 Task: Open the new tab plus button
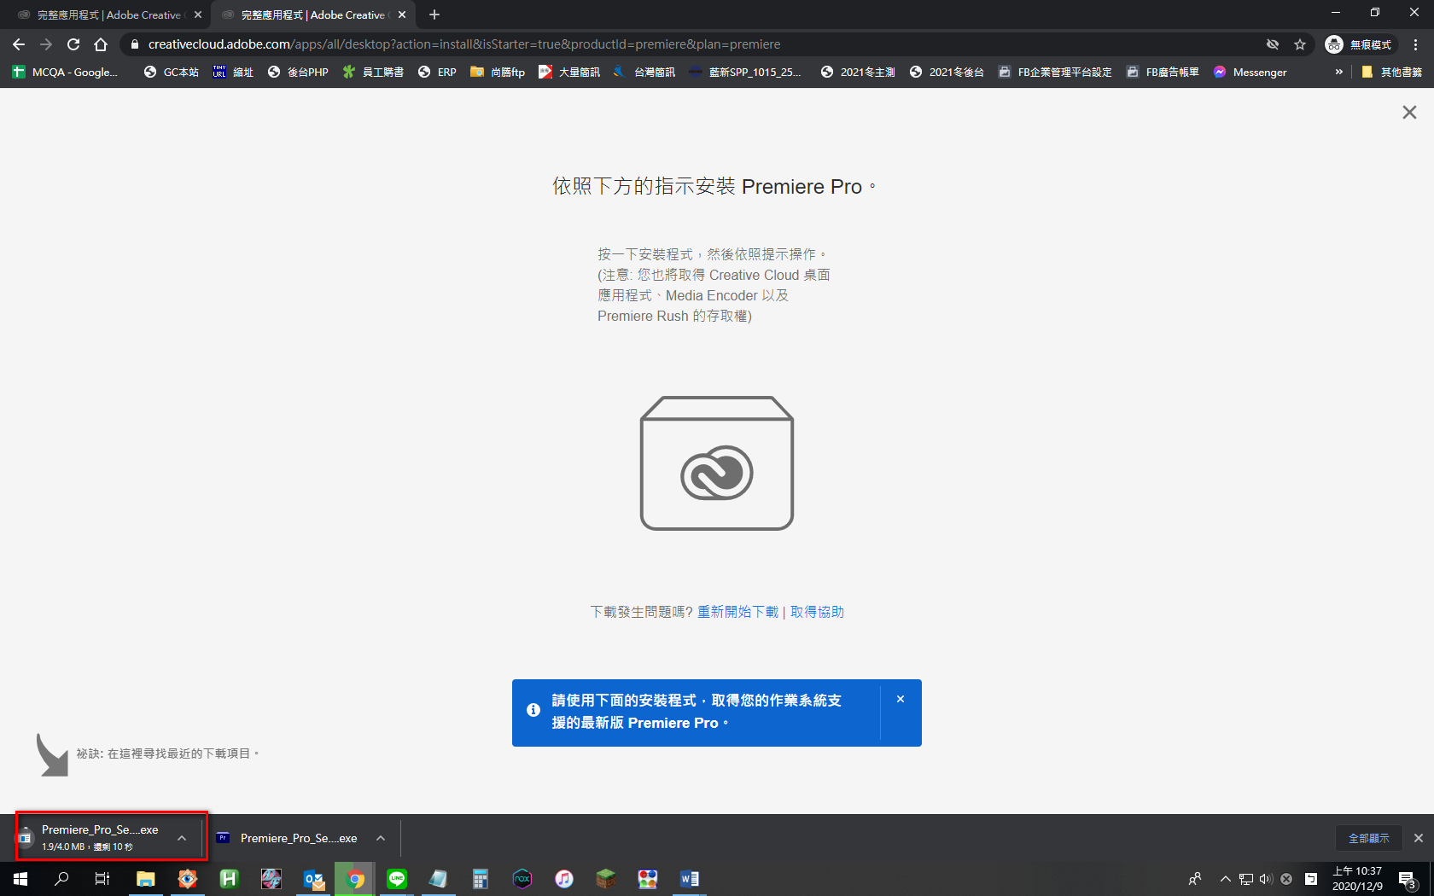434,15
